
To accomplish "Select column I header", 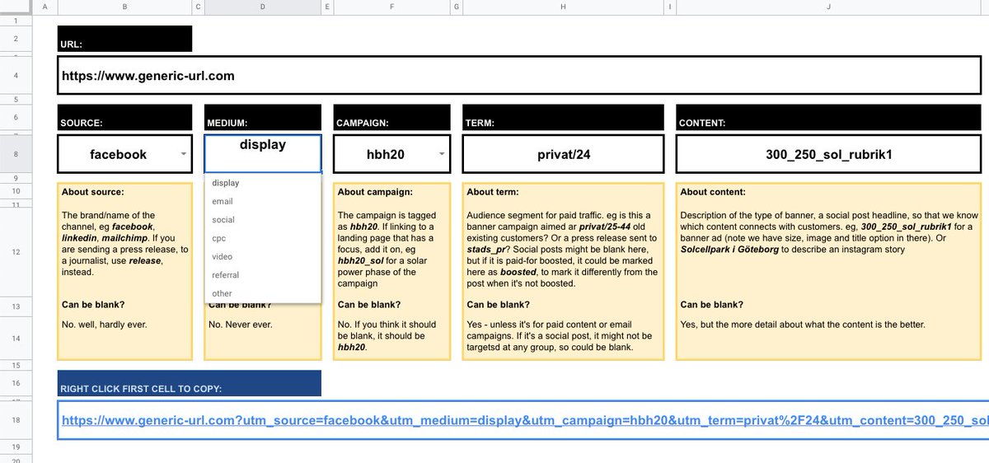I will [x=669, y=7].
